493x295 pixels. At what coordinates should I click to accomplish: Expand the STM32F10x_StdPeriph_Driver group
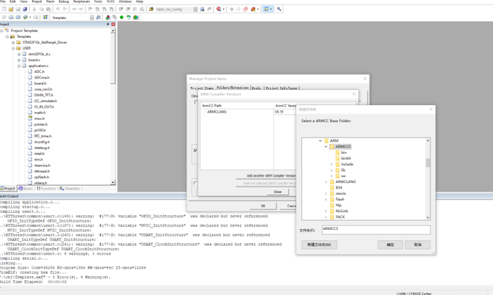pyautogui.click(x=13, y=43)
